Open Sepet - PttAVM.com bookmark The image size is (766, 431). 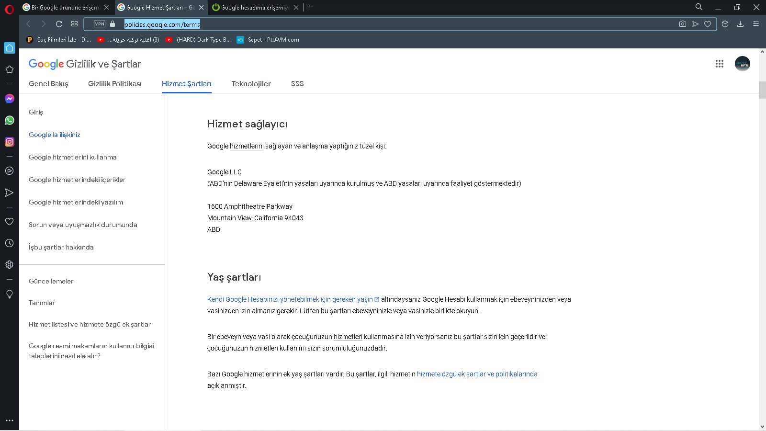268,40
